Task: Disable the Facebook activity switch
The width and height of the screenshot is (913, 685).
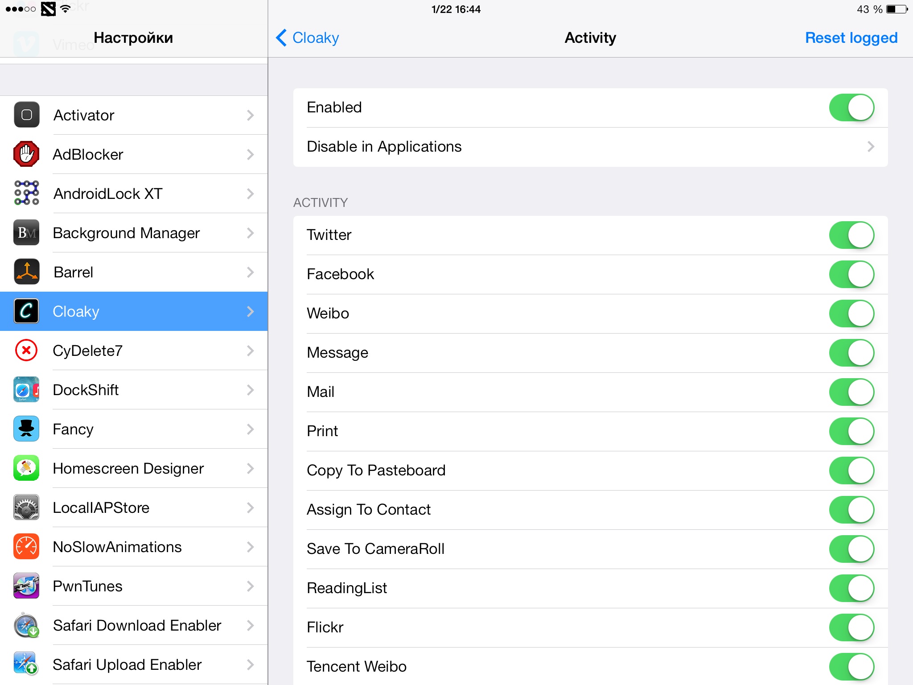Action: tap(851, 274)
